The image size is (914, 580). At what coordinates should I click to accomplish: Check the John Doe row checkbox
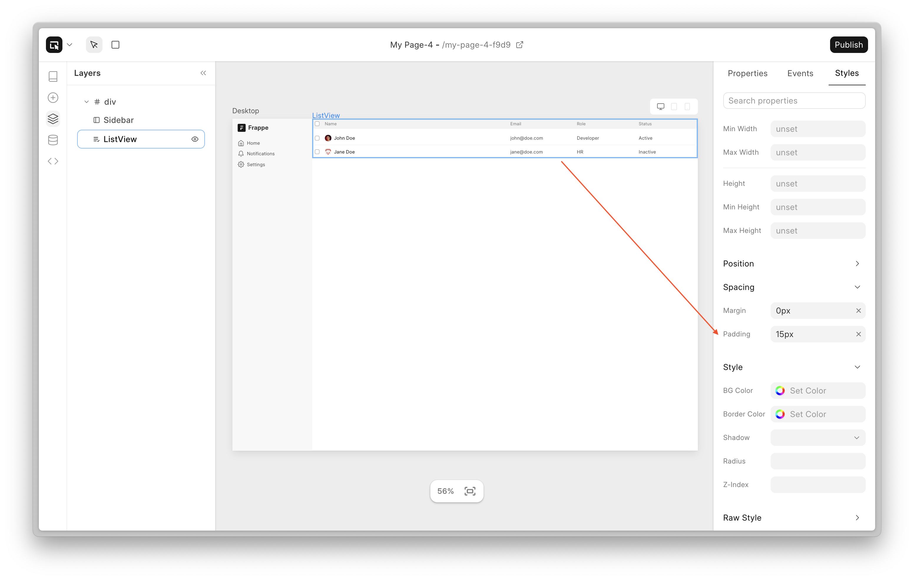pyautogui.click(x=317, y=138)
